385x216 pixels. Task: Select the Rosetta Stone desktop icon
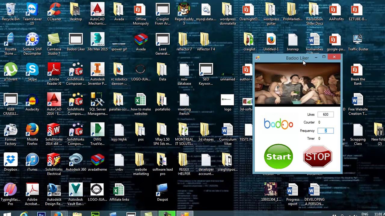(x=11, y=44)
